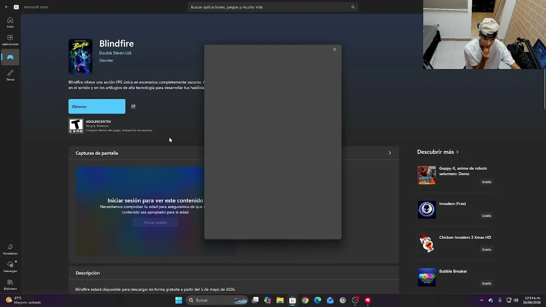Viewport: 546px width, 307px height.
Task: Launch Microsoft Edge from the taskbar
Action: tap(318, 300)
